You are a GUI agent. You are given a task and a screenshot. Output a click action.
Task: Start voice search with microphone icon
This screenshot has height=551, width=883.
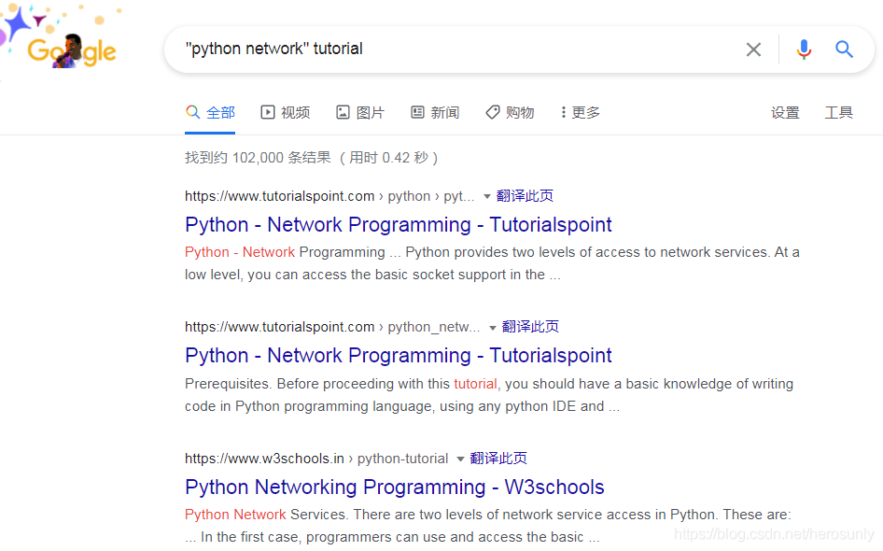804,49
